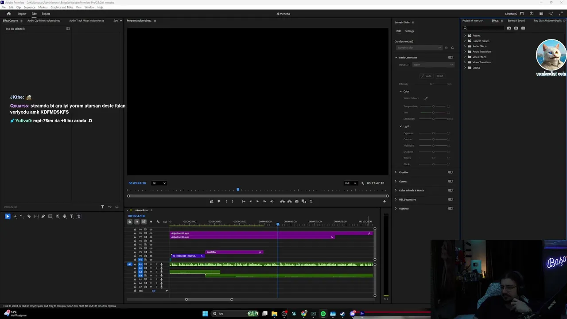
Task: Open File Explorer from the taskbar
Action: [x=274, y=314]
